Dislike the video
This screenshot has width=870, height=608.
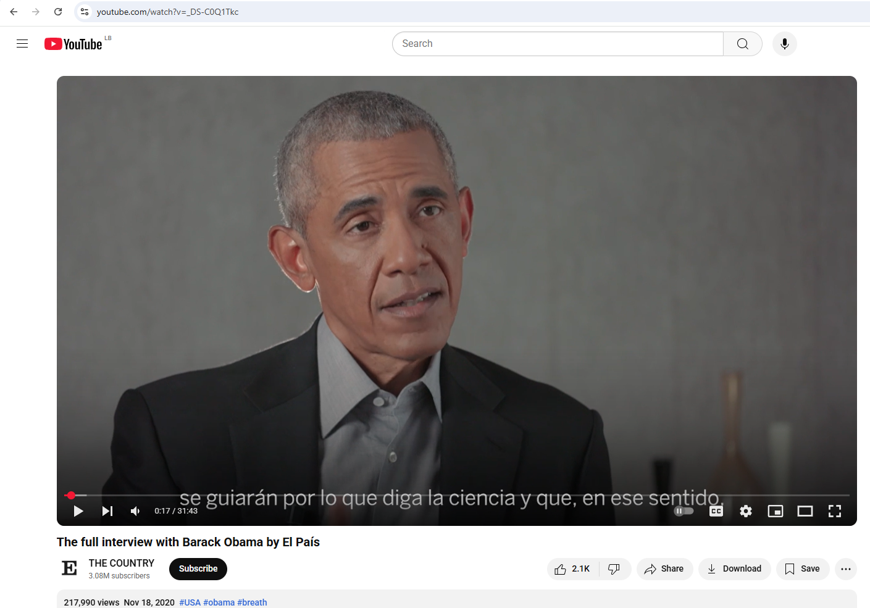614,568
